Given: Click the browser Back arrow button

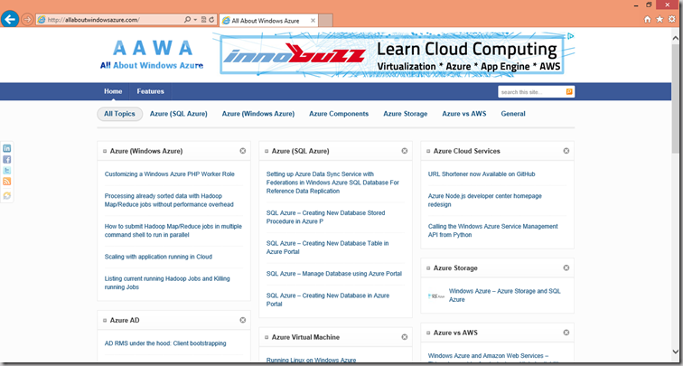Looking at the screenshot, I should pos(10,19).
